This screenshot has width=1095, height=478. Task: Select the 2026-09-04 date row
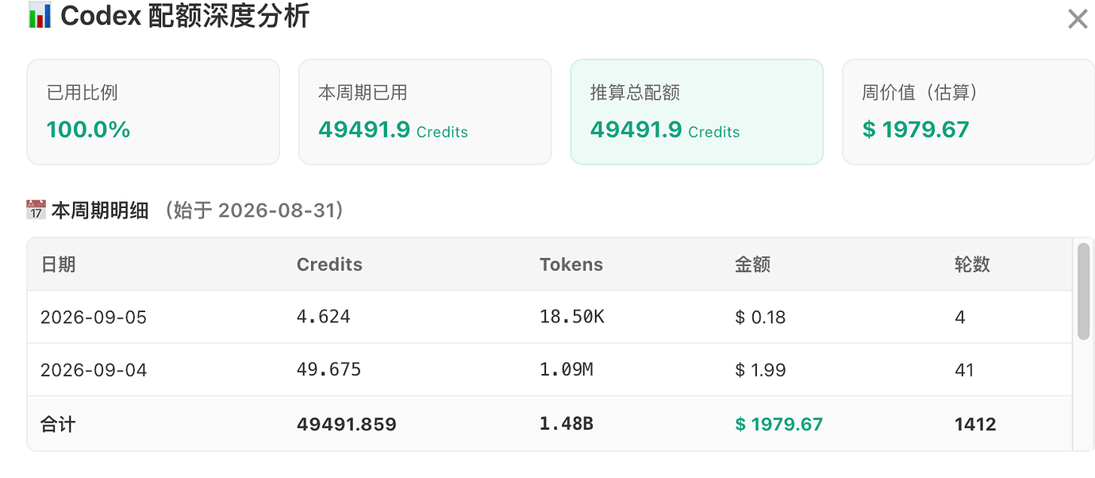550,370
